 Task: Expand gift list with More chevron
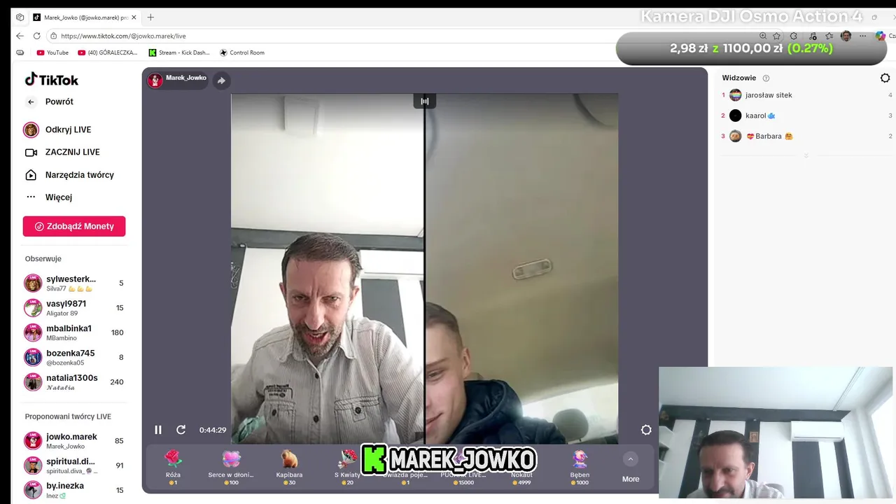[631, 460]
